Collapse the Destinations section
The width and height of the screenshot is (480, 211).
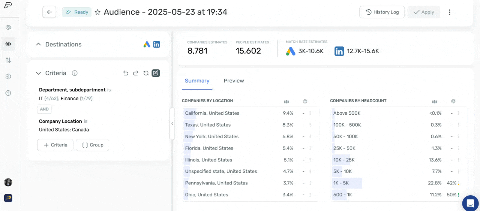[38, 44]
